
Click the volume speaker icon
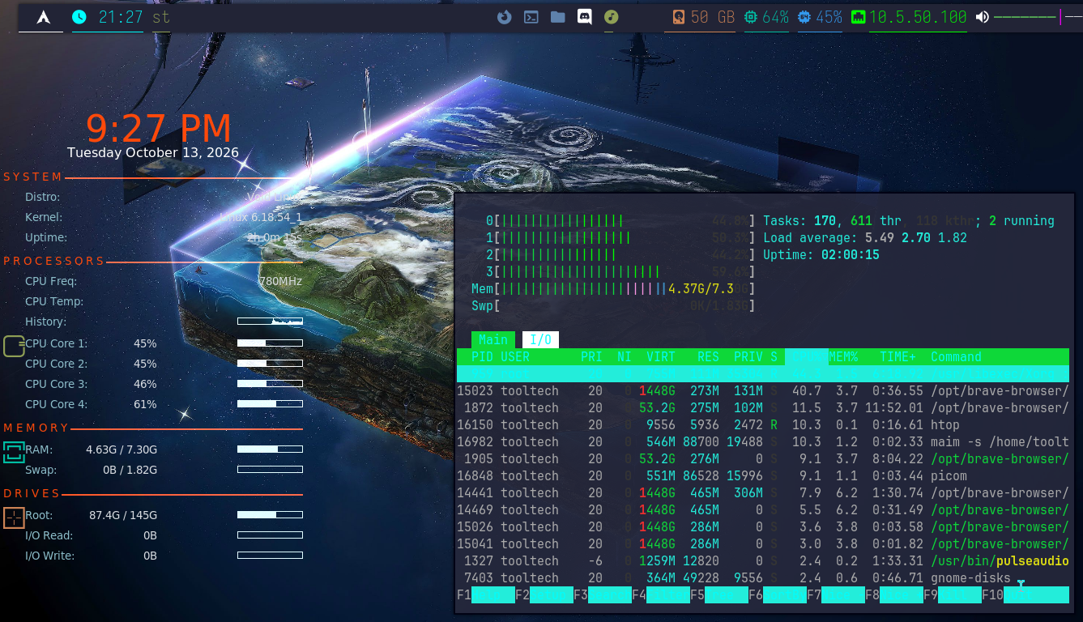983,16
